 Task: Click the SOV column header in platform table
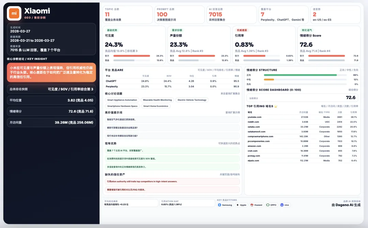[169, 76]
